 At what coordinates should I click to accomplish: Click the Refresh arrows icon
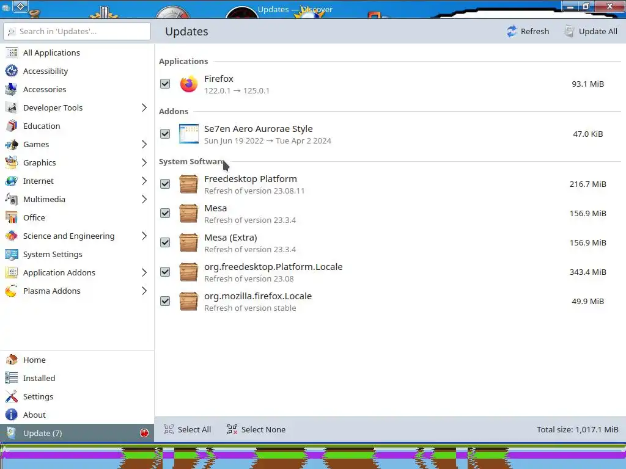pyautogui.click(x=512, y=31)
